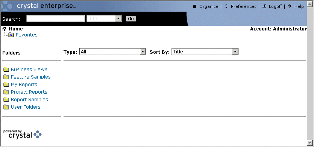The height and width of the screenshot is (147, 314).
Task: Open the Type filter dropdown
Action: click(x=112, y=52)
